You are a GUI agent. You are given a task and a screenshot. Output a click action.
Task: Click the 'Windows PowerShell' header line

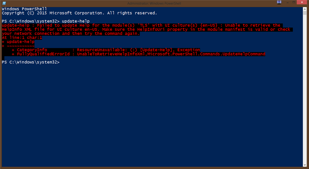(x=24, y=9)
